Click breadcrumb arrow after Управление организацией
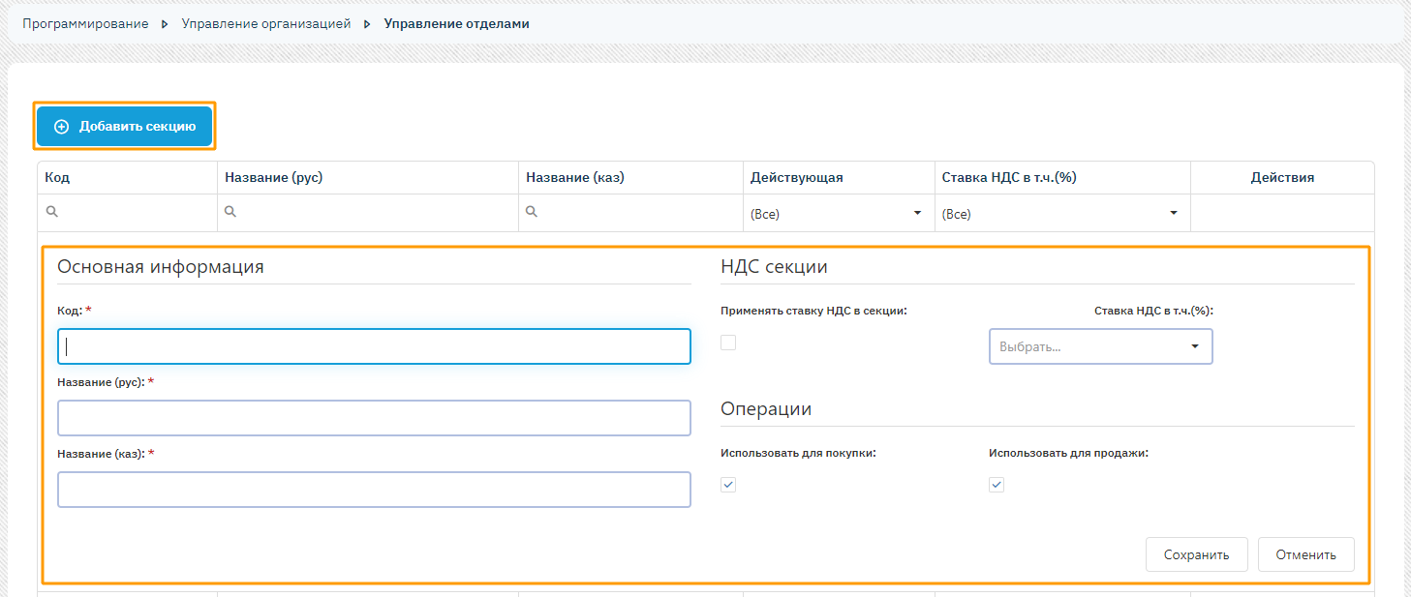The height and width of the screenshot is (597, 1411). tap(367, 23)
